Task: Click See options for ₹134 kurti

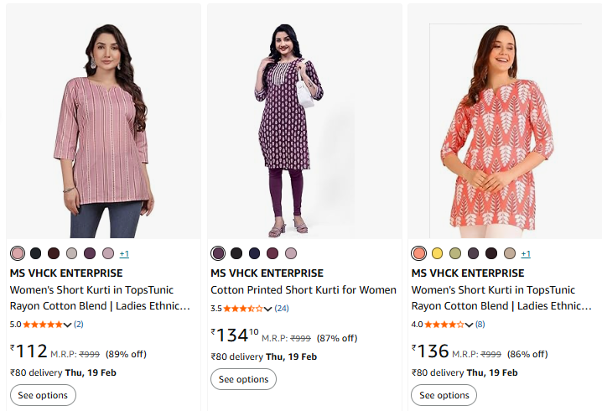Action: pyautogui.click(x=243, y=379)
